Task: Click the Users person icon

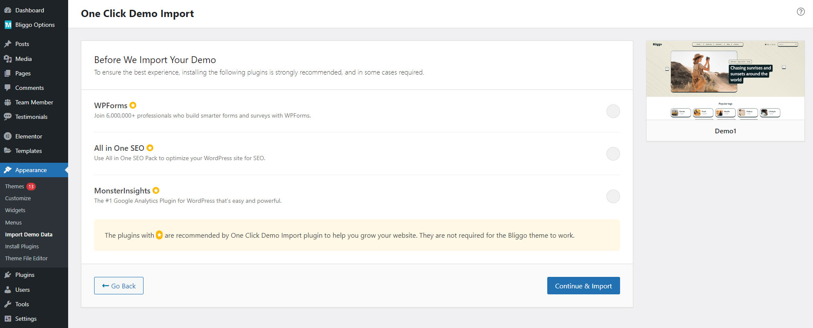Action: tap(8, 290)
